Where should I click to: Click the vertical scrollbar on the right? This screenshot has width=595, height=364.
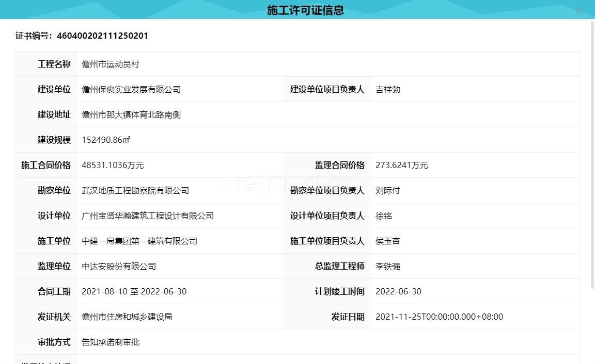coord(592,155)
